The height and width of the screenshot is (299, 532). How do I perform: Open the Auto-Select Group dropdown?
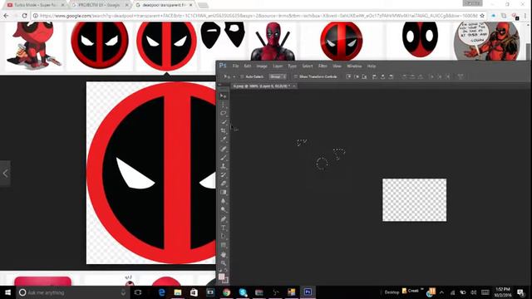[x=278, y=77]
